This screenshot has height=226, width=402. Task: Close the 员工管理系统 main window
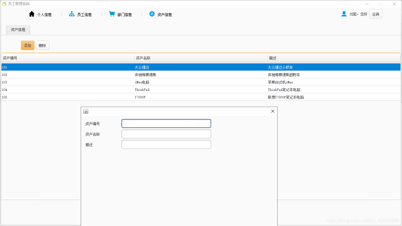point(394,4)
